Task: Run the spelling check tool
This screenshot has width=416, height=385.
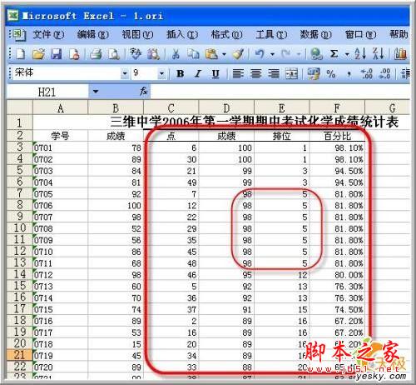Action: (136, 53)
